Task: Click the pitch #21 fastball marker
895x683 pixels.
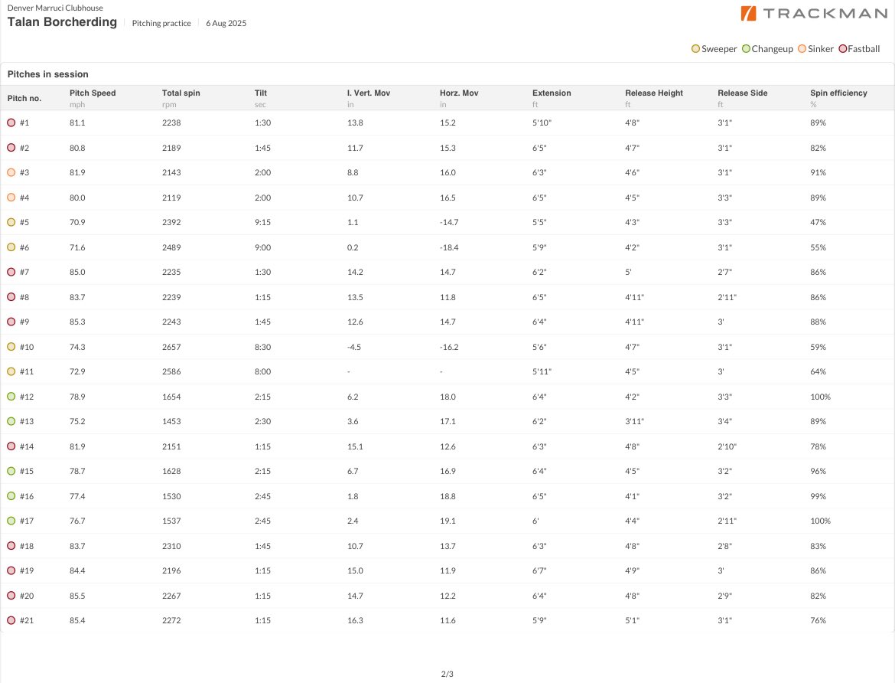Action: tap(11, 620)
